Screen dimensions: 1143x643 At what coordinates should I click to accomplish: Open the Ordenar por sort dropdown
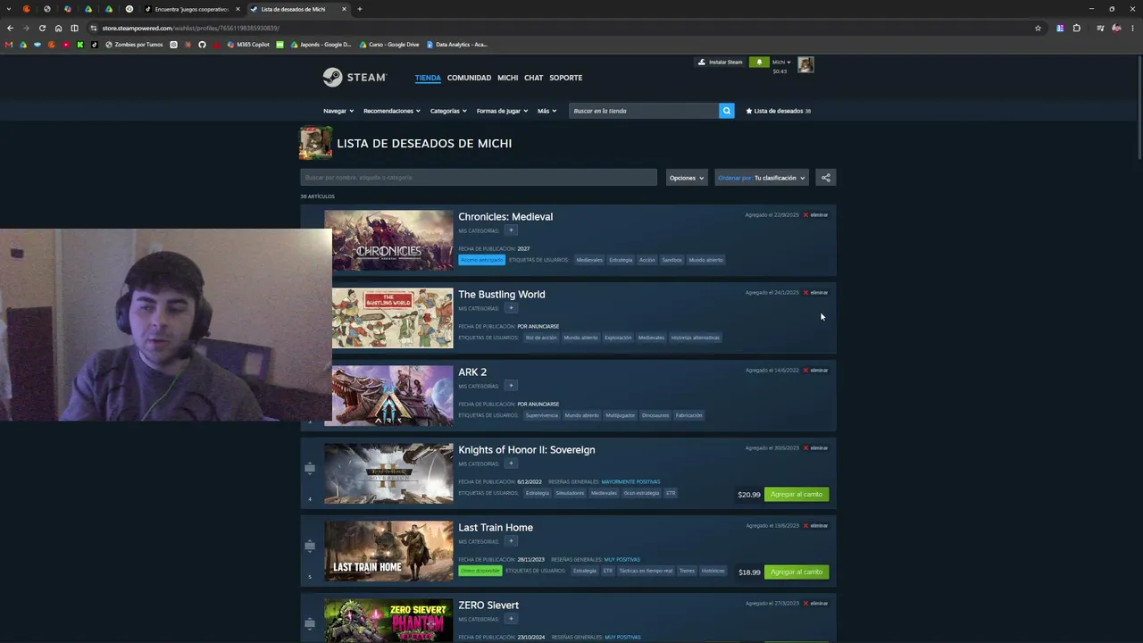click(762, 178)
